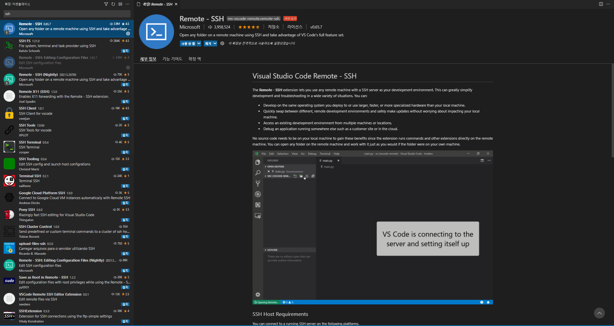Screen dimensions: 614x326
Task: Select SSH Cluster Control icon
Action: pos(9,232)
